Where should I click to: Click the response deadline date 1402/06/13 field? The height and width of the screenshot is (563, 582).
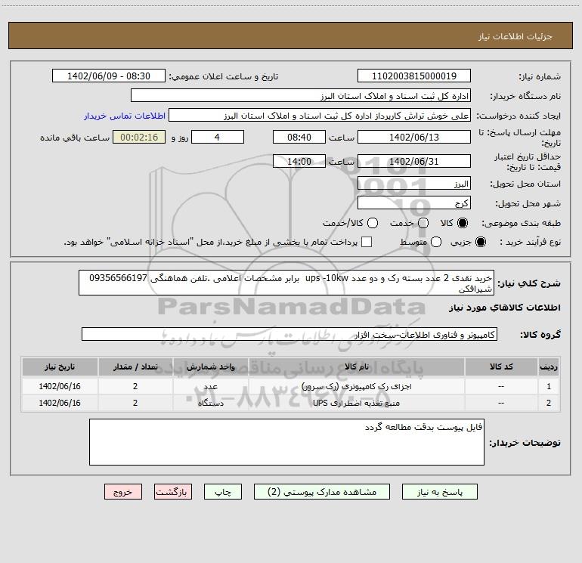click(x=414, y=137)
